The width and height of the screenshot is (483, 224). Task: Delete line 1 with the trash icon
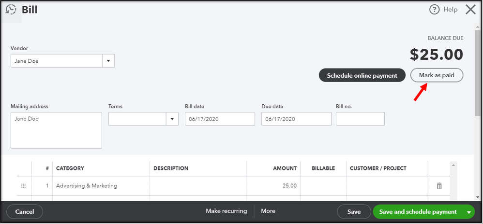coord(439,186)
